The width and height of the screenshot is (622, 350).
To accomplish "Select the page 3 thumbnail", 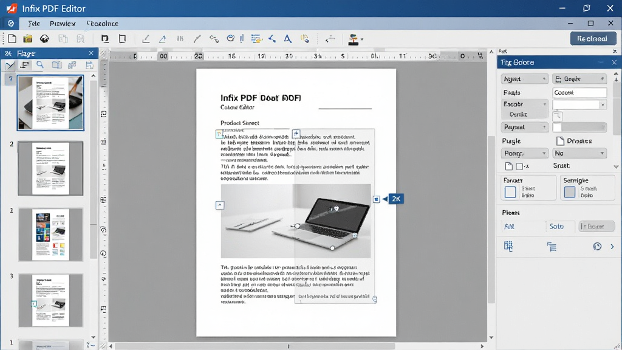I will tap(50, 300).
